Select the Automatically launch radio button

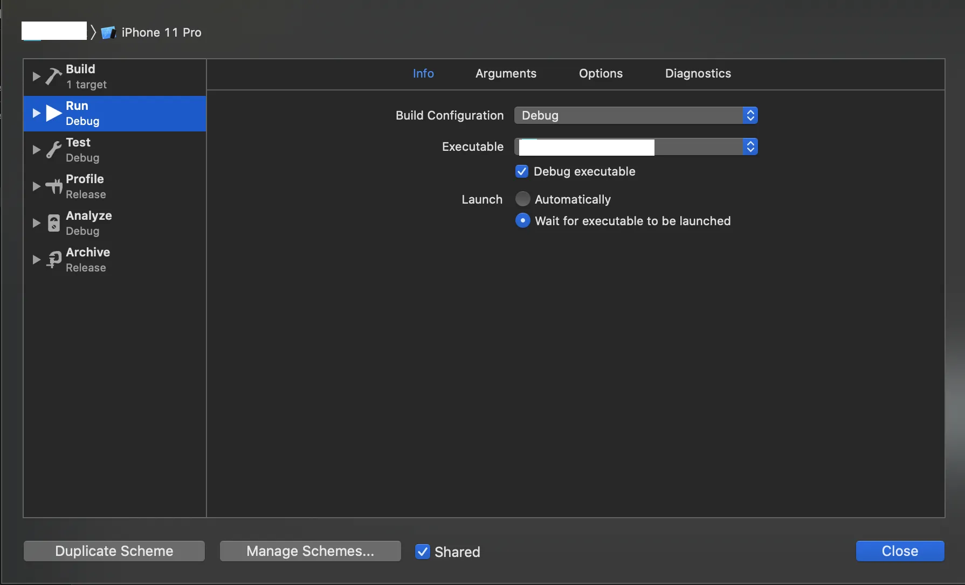(522, 199)
